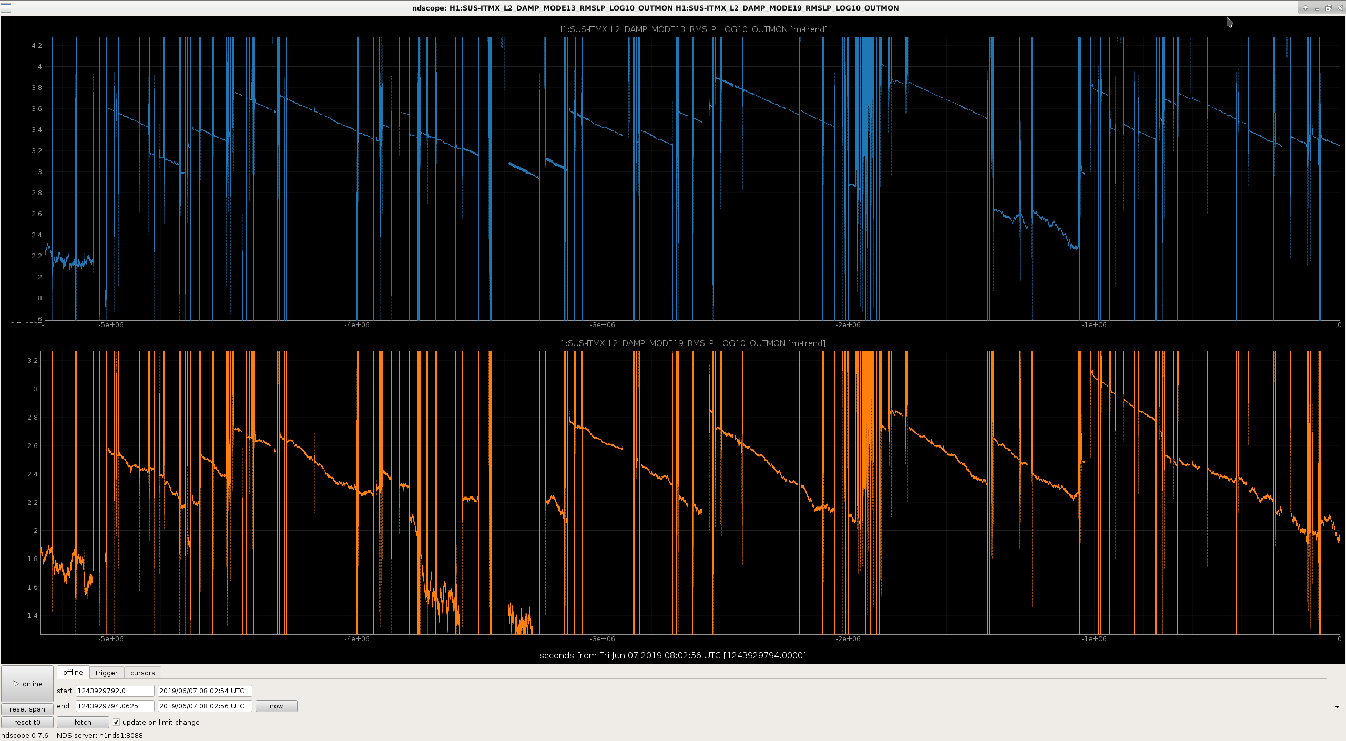The image size is (1346, 741).
Task: Switch to the trigger tab
Action: click(x=107, y=673)
